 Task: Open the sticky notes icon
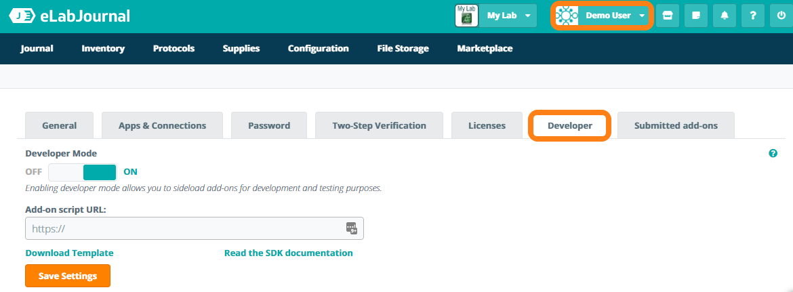(696, 16)
